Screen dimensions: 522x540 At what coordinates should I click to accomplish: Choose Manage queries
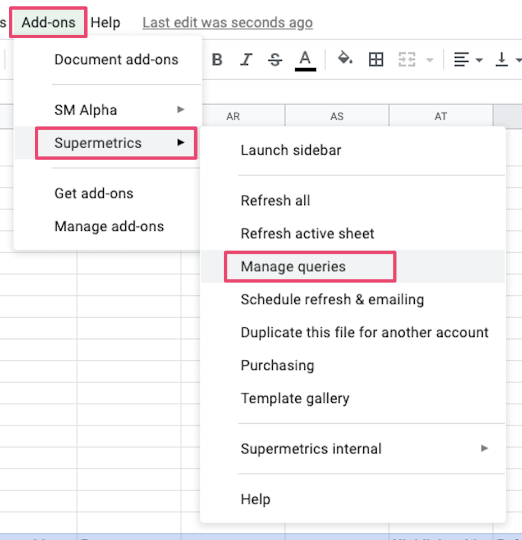click(353, 267)
